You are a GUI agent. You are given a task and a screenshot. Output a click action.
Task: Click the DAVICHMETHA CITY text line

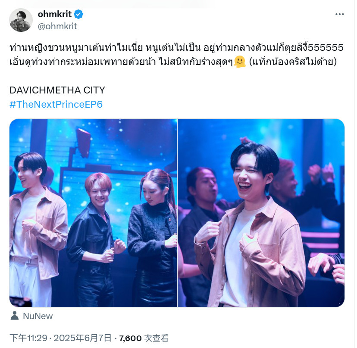point(57,90)
